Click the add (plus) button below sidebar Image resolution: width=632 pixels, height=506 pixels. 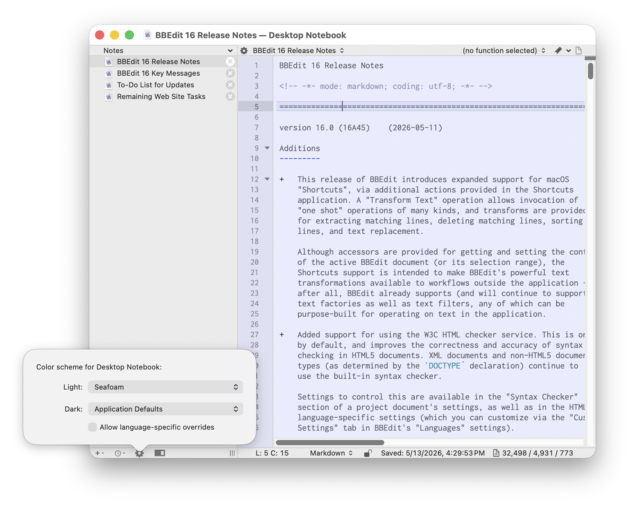[x=99, y=453]
